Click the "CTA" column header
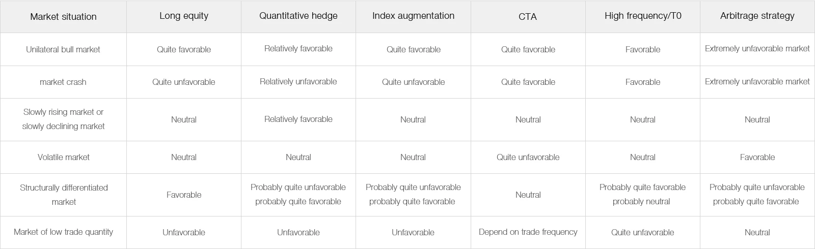This screenshot has width=815, height=249. point(528,17)
